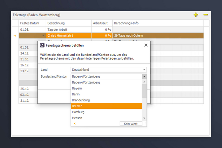Click the e. app logo in dialog title
This screenshot has width=222, height=148.
[x=42, y=45]
